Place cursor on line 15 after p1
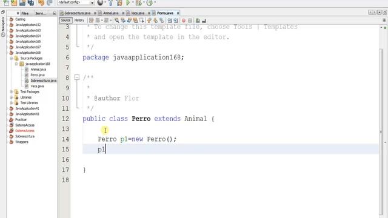388x218 pixels. tap(106, 150)
